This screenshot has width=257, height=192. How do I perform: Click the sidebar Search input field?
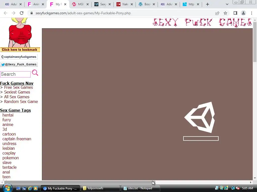15,74
